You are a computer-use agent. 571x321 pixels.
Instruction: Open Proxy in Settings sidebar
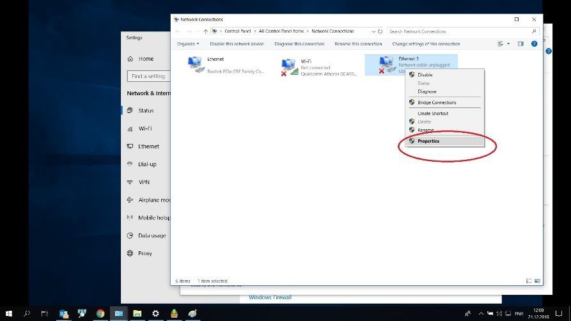click(x=146, y=253)
